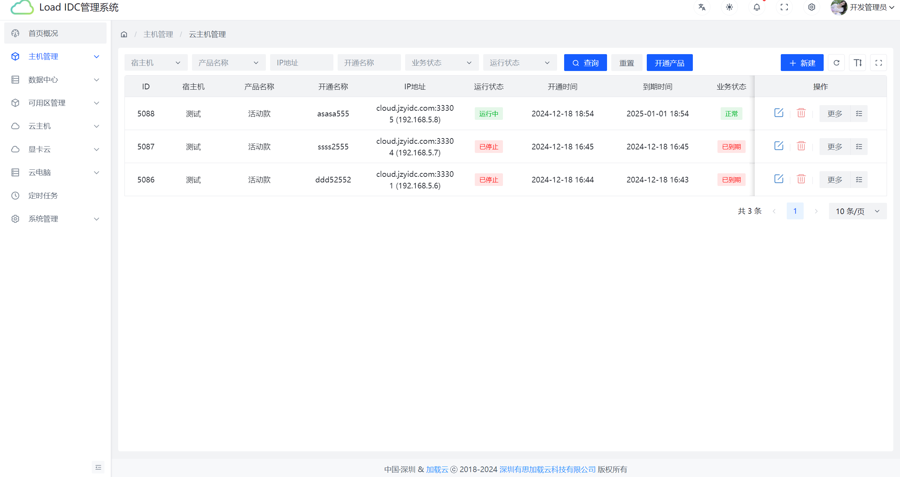Click the user avatar picture
The image size is (900, 477).
pos(839,7)
